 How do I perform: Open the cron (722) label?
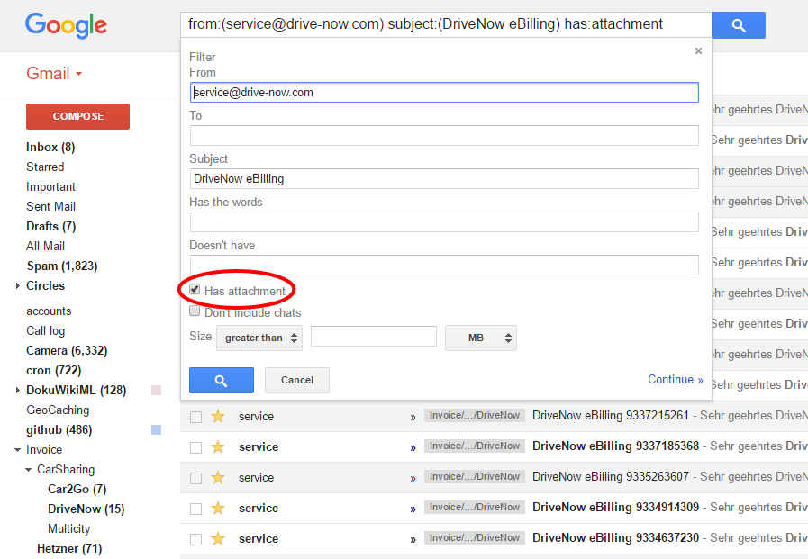pos(53,371)
